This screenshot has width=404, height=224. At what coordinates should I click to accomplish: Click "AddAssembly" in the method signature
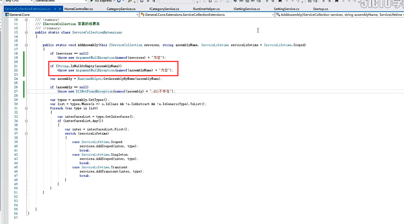tap(88, 45)
